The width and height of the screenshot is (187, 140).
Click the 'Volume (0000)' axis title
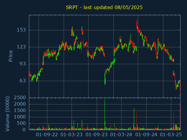[7, 114]
